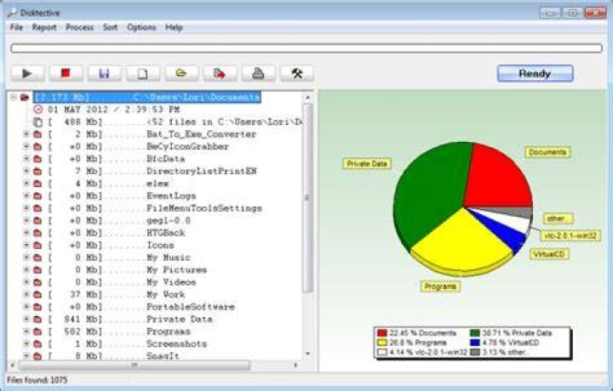Expand the Bat_To_Exe_Converter folder

[x=26, y=134]
